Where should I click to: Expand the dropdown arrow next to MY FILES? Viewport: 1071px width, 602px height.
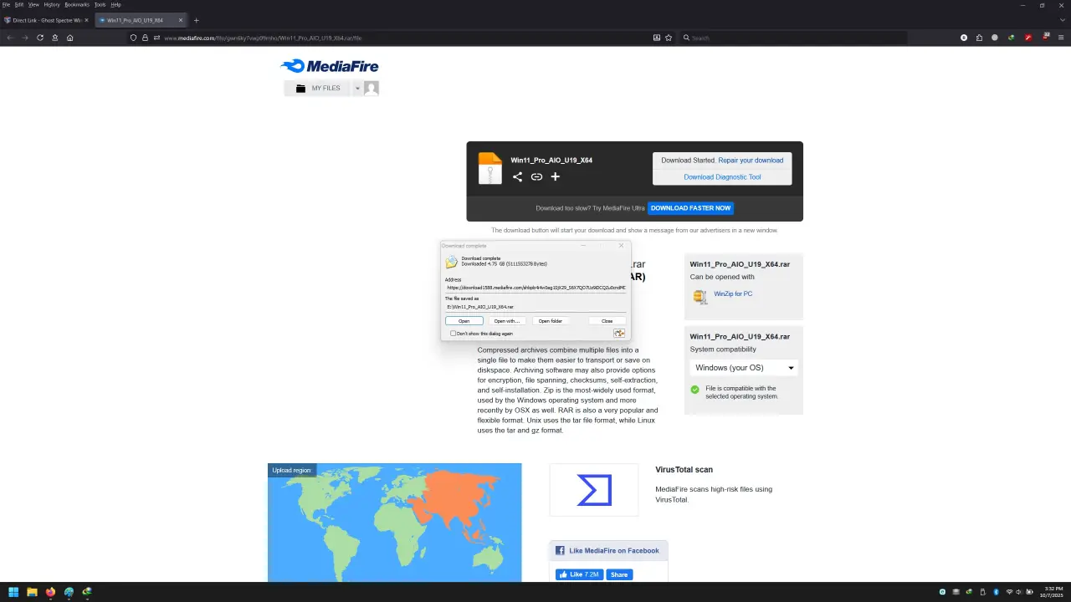(x=357, y=88)
